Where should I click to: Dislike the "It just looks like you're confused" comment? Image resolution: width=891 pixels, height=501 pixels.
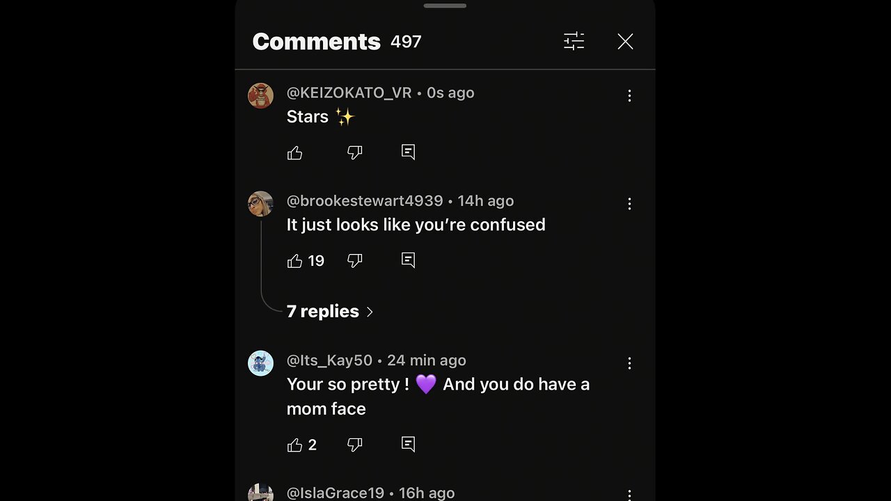[x=355, y=261]
